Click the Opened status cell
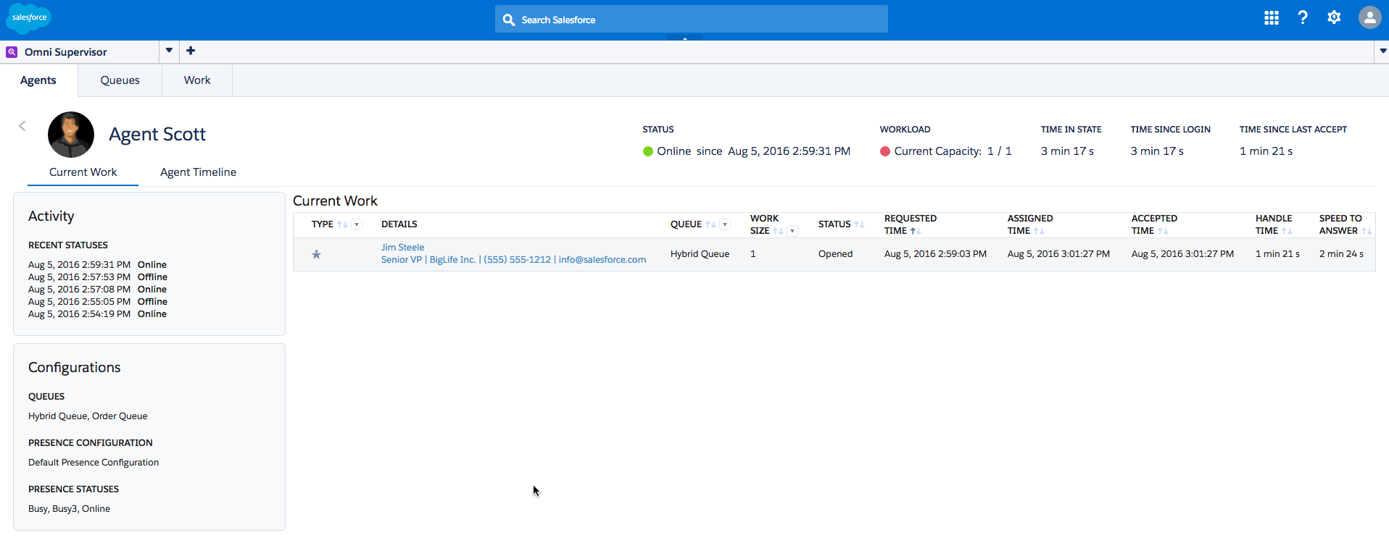The image size is (1389, 543). point(835,254)
